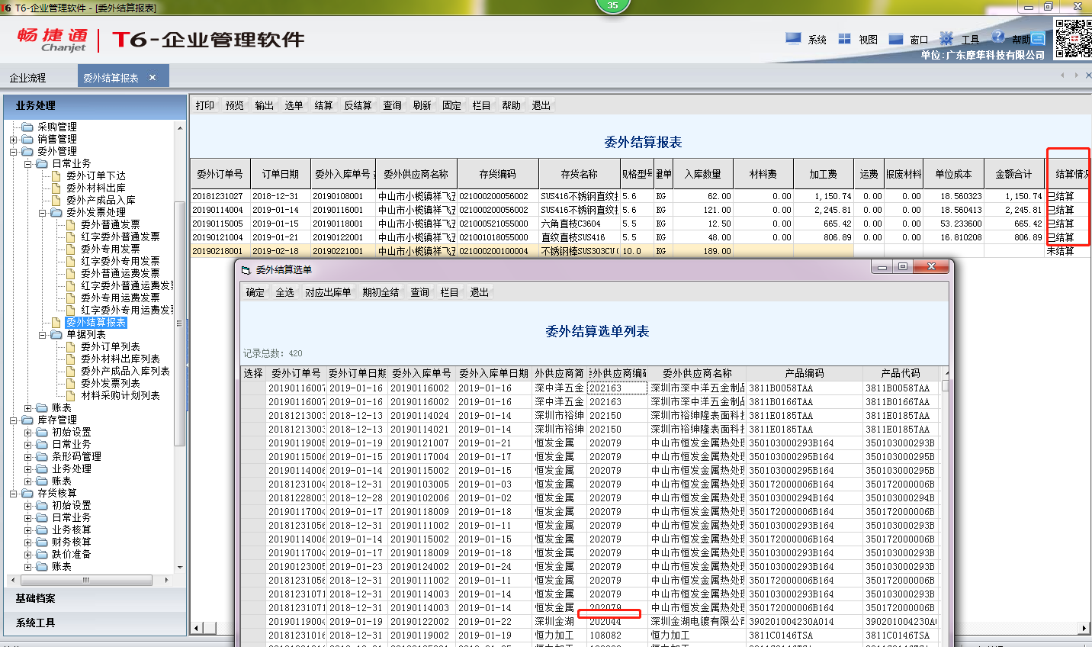Click document icon beside 委外订单下达
Screen dimensions: 1092x647
click(x=56, y=175)
